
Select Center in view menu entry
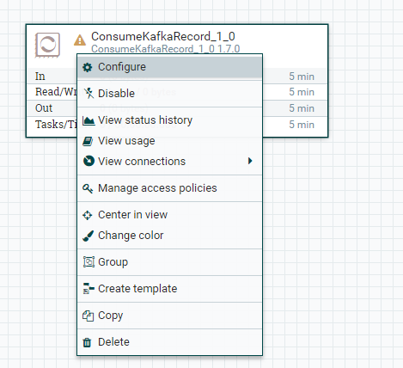coord(169,215)
